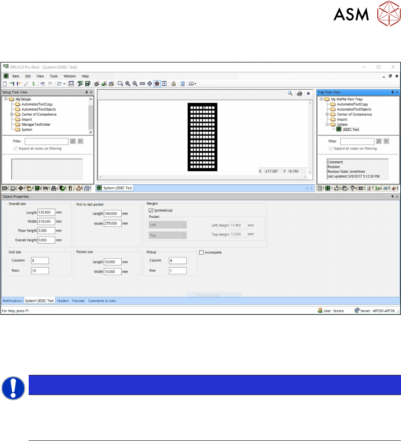The image size is (401, 441).
Task: Check the Incomplete checkbox
Action: 201,252
